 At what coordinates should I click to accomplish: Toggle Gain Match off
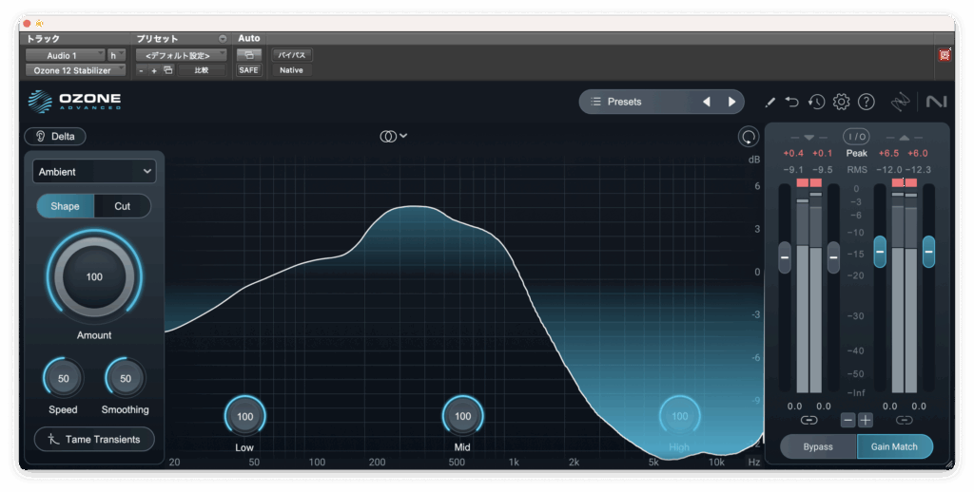click(894, 446)
